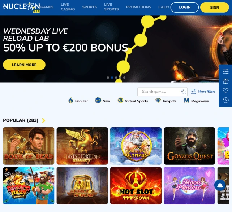Image resolution: width=232 pixels, height=212 pixels.
Task: Click the Login button
Action: tap(185, 7)
